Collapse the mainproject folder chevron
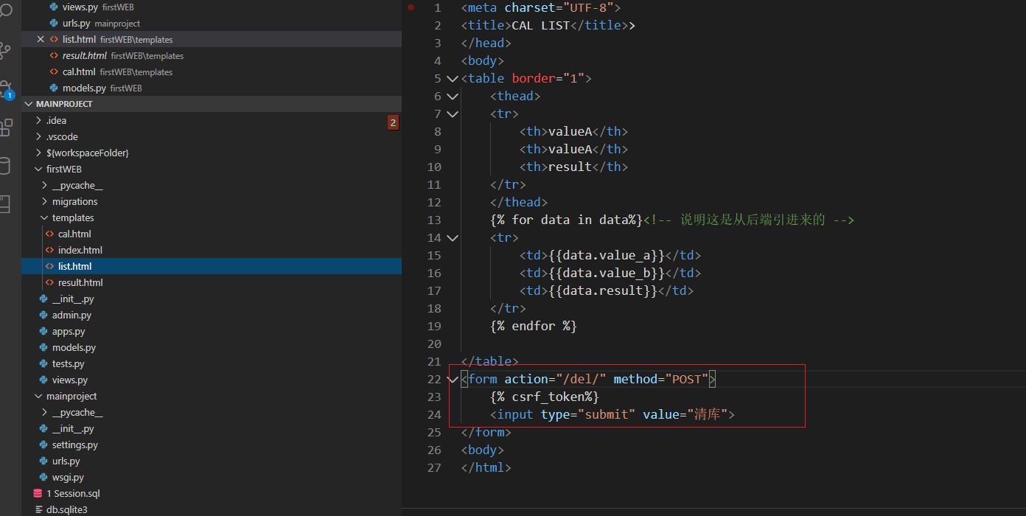This screenshot has height=516, width=1026. coord(38,396)
